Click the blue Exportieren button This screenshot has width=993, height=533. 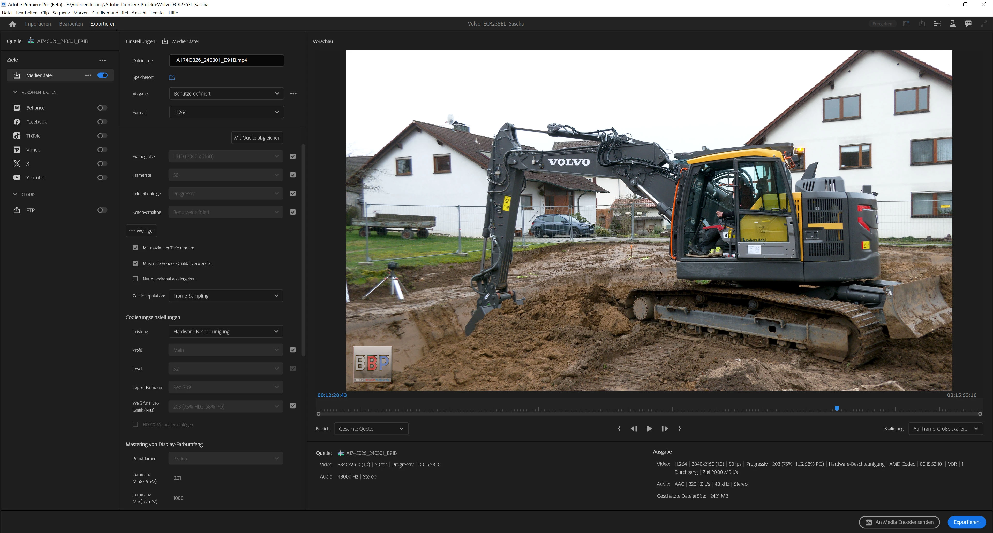(966, 522)
